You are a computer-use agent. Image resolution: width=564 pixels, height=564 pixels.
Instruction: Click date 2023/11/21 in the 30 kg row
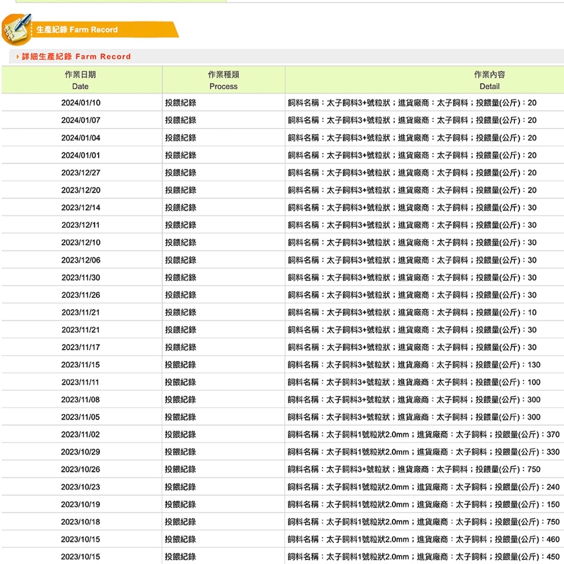point(81,330)
